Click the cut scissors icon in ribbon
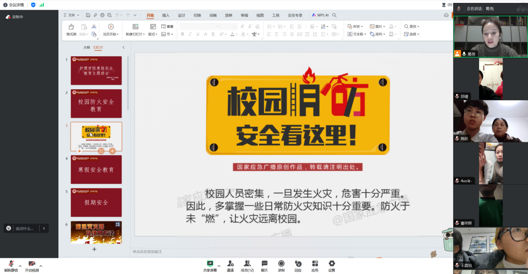528x274 pixels. pyautogui.click(x=94, y=27)
